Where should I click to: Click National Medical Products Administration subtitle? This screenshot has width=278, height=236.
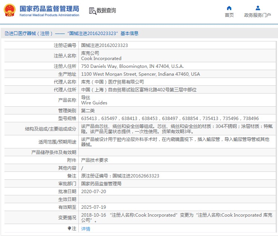(x=49, y=15)
